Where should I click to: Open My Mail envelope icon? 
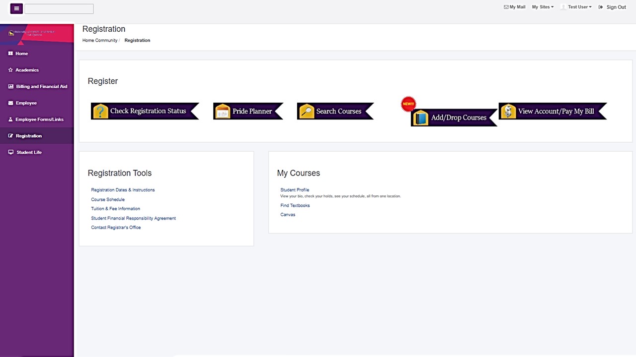click(506, 7)
